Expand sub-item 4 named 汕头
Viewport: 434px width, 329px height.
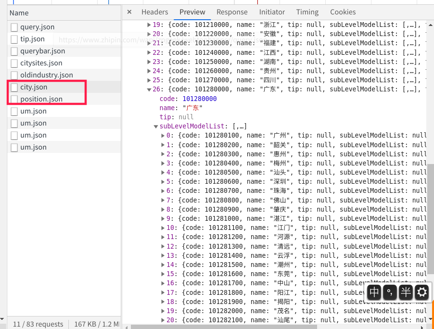[x=163, y=172]
